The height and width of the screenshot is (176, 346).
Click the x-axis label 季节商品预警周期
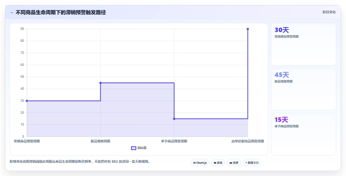[174, 141]
